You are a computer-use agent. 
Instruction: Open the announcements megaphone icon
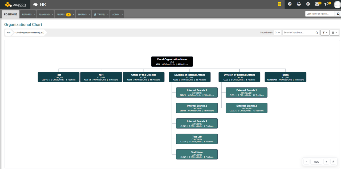point(326,4)
